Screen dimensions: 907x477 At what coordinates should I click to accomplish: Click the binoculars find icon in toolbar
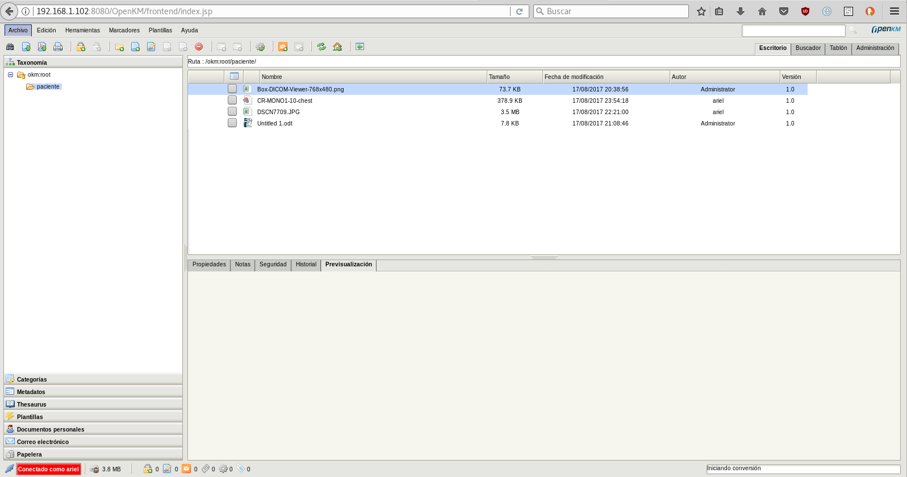pos(10,47)
